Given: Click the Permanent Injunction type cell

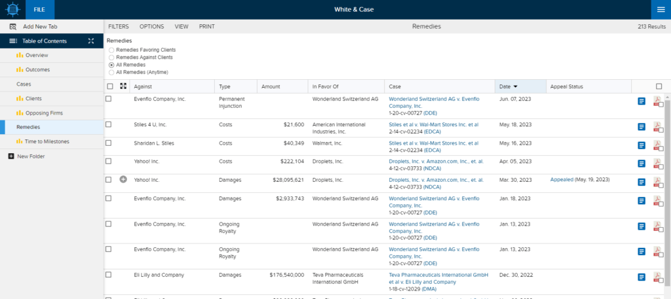Looking at the screenshot, I should point(231,103).
